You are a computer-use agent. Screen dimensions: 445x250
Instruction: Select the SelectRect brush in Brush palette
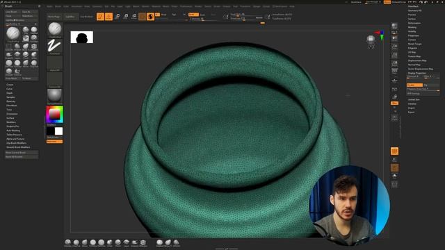[9, 47]
